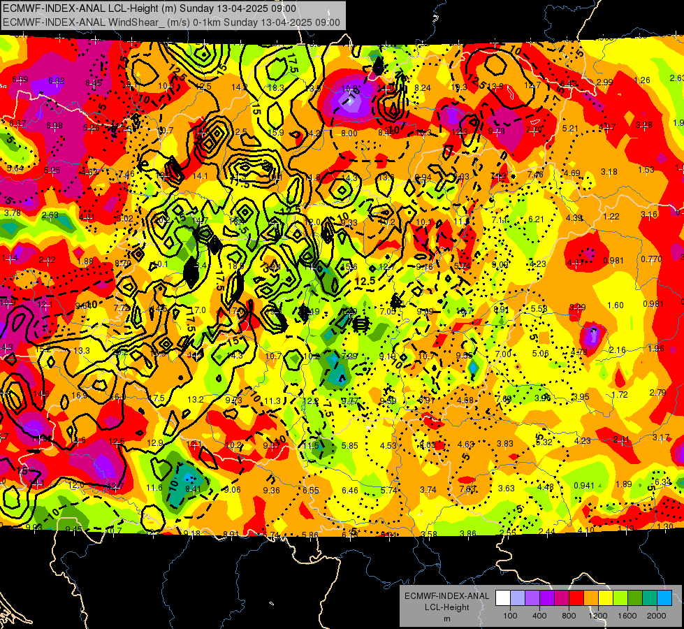Click the '1200' legend tick label
The width and height of the screenshot is (684, 629).
pos(597,616)
